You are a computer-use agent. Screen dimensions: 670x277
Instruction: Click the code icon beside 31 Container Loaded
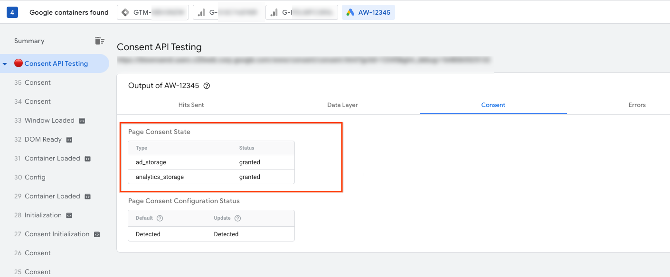click(x=88, y=159)
